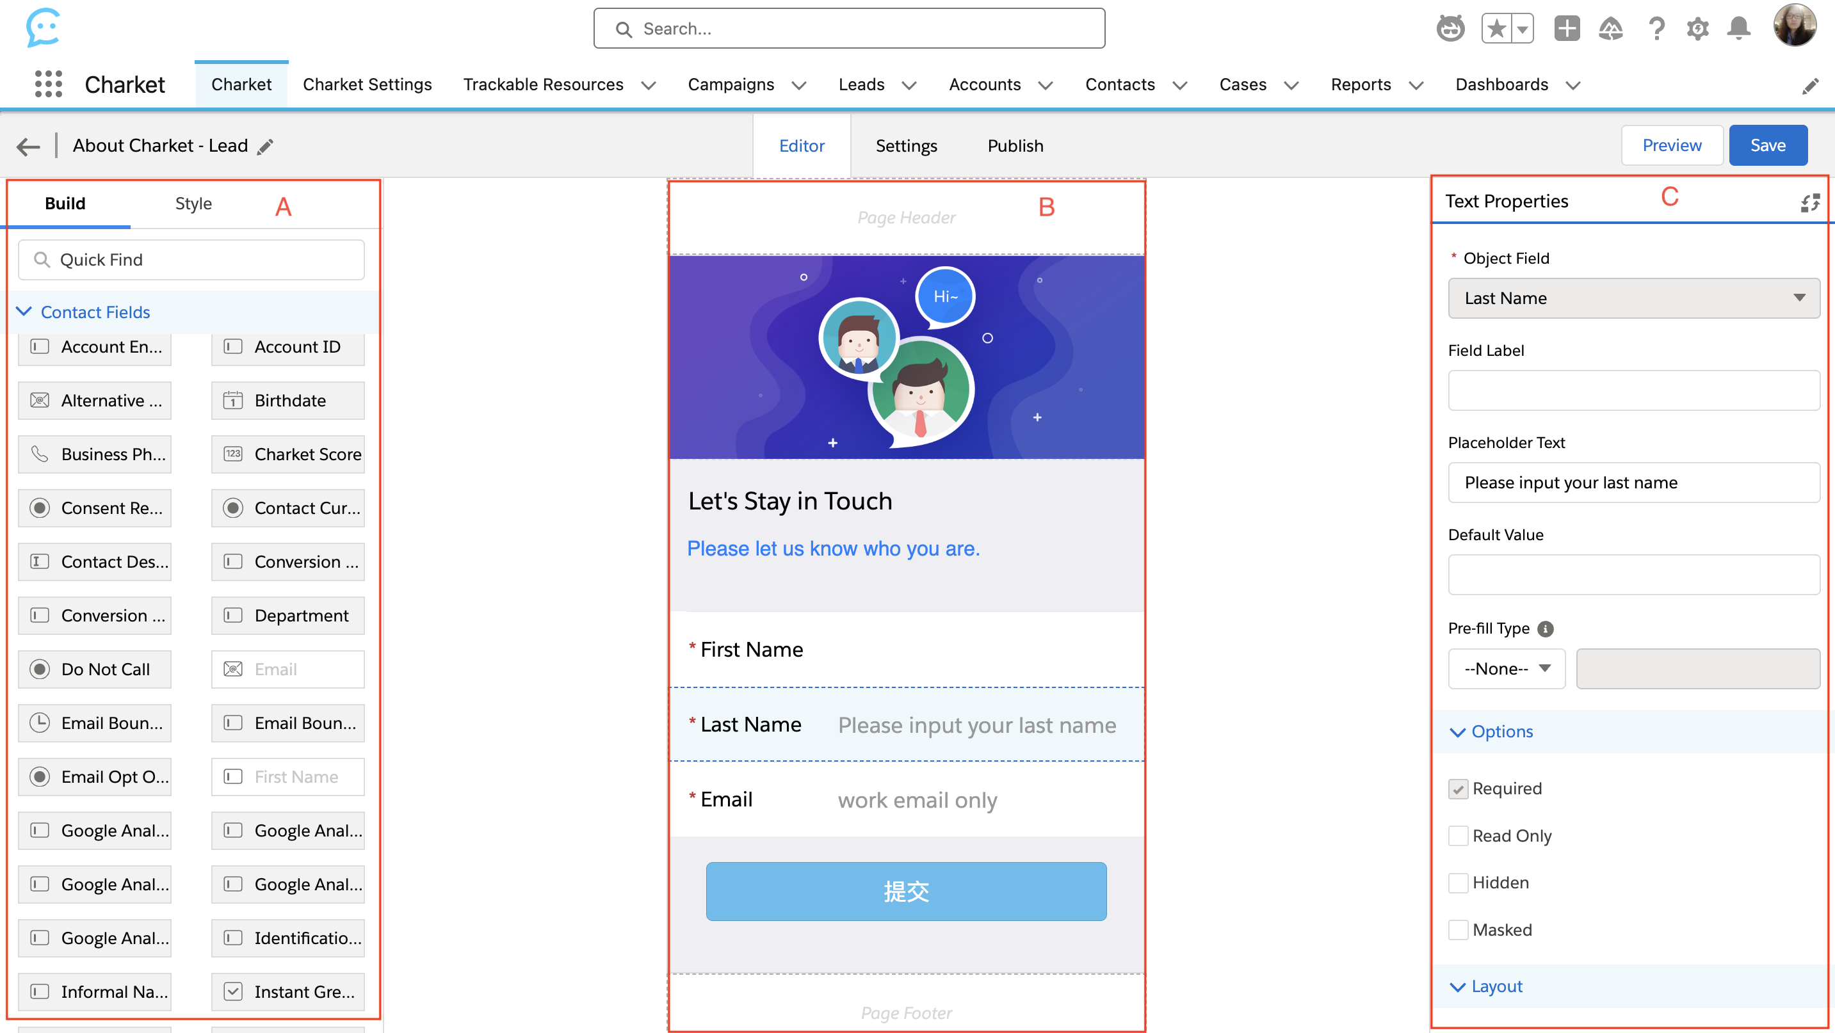The image size is (1835, 1033).
Task: Select the Alternative email field
Action: [95, 400]
